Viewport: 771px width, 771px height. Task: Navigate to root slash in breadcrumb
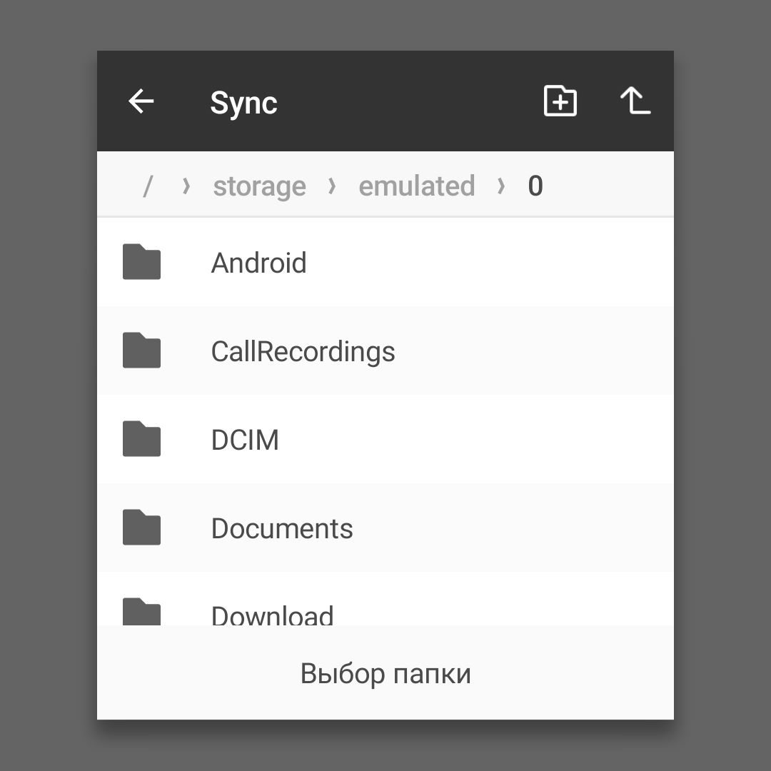pyautogui.click(x=148, y=186)
